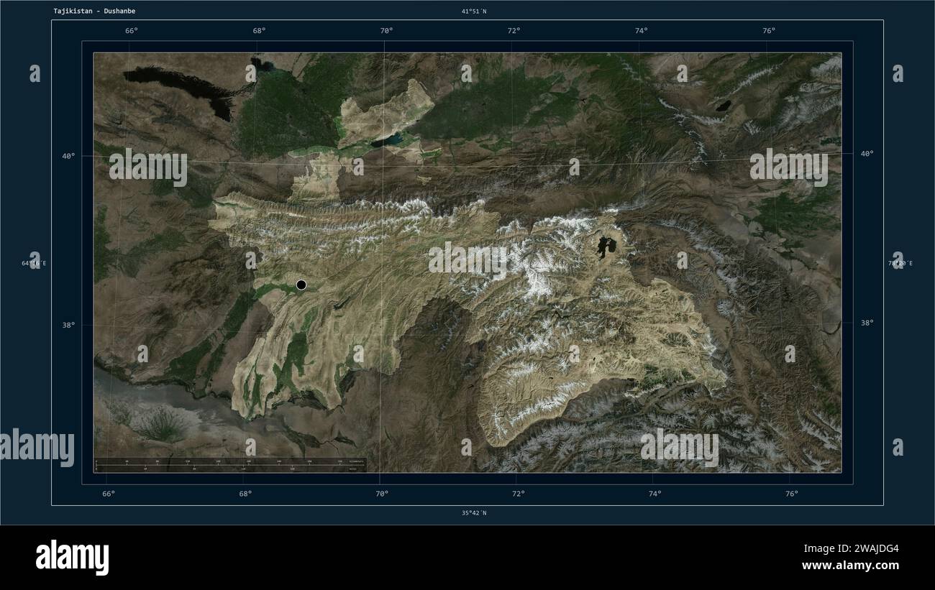Click the 35°42'N latitude label
The width and height of the screenshot is (935, 590).
click(474, 513)
